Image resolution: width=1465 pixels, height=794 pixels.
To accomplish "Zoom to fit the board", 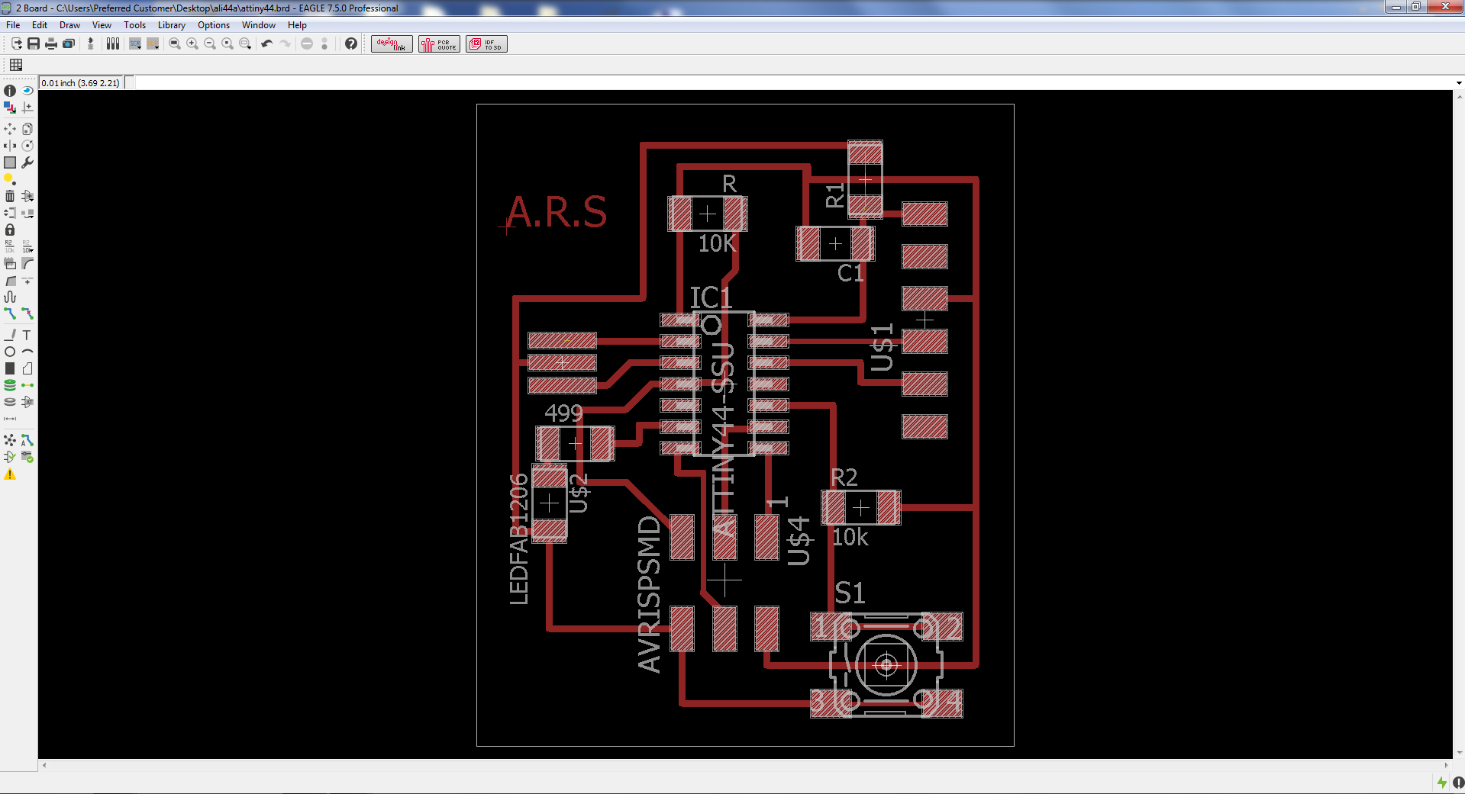I will [x=175, y=44].
